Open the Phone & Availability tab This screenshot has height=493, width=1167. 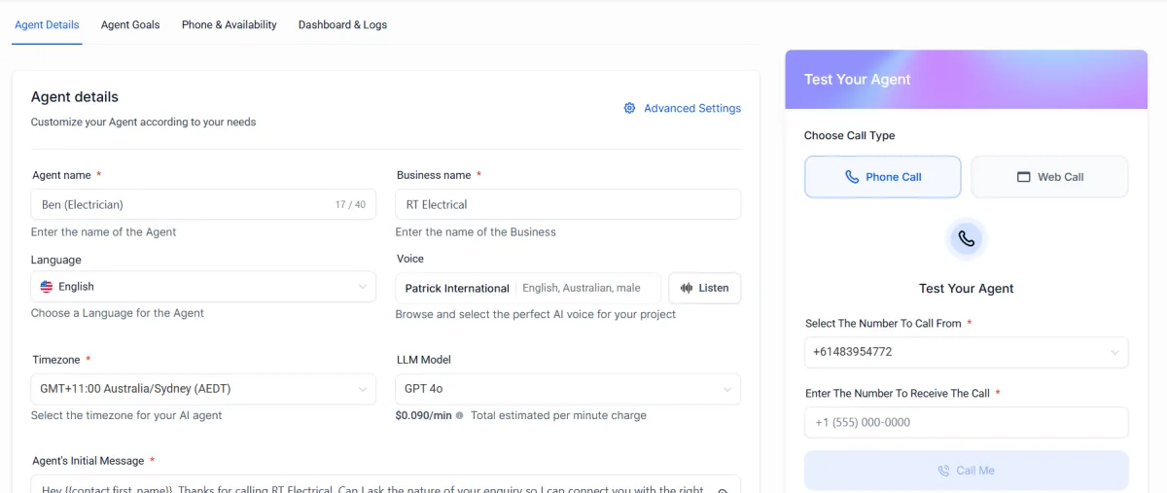click(229, 24)
